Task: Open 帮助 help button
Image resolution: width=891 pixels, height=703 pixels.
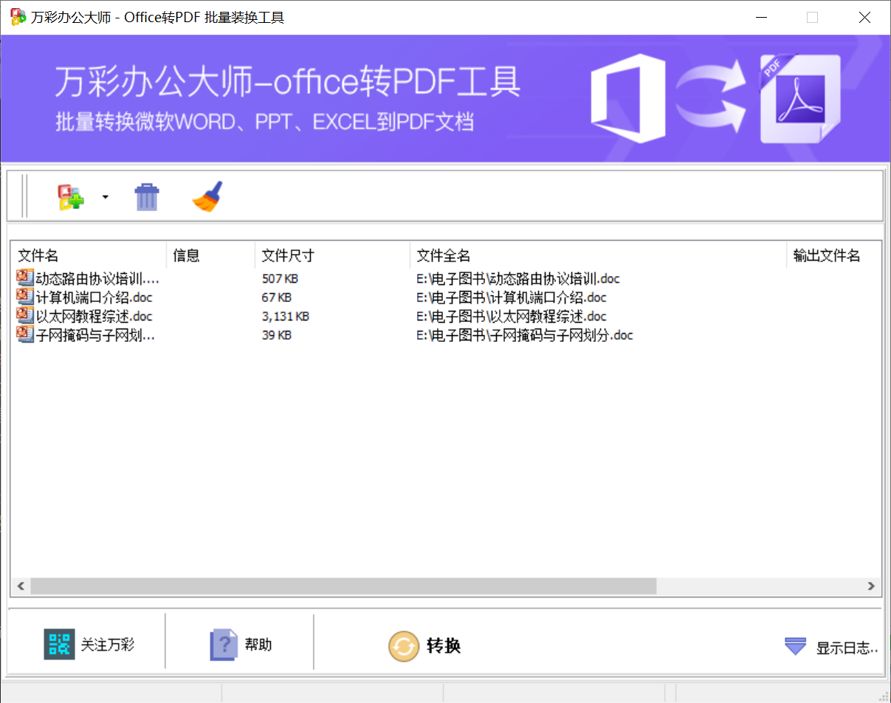Action: click(241, 645)
